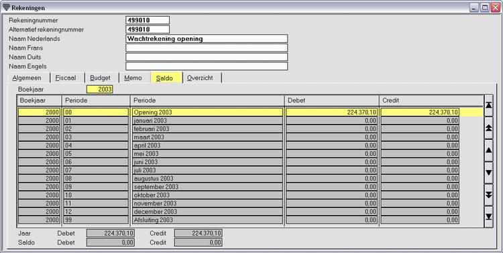Image resolution: width=503 pixels, height=253 pixels.
Task: Jump to first record navigation button
Action: [488, 105]
